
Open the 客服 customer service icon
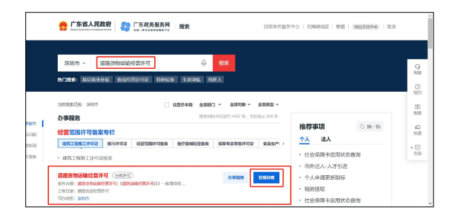tap(418, 67)
